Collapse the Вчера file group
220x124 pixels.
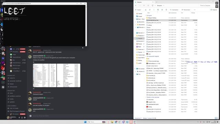[x=146, y=28]
